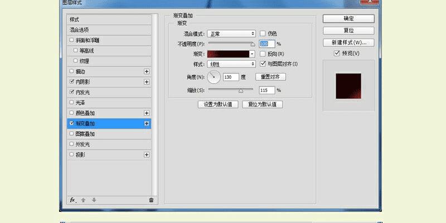Uncheck 渐变叠加 checkbox
Image resolution: width=446 pixels, height=223 pixels.
pyautogui.click(x=72, y=123)
